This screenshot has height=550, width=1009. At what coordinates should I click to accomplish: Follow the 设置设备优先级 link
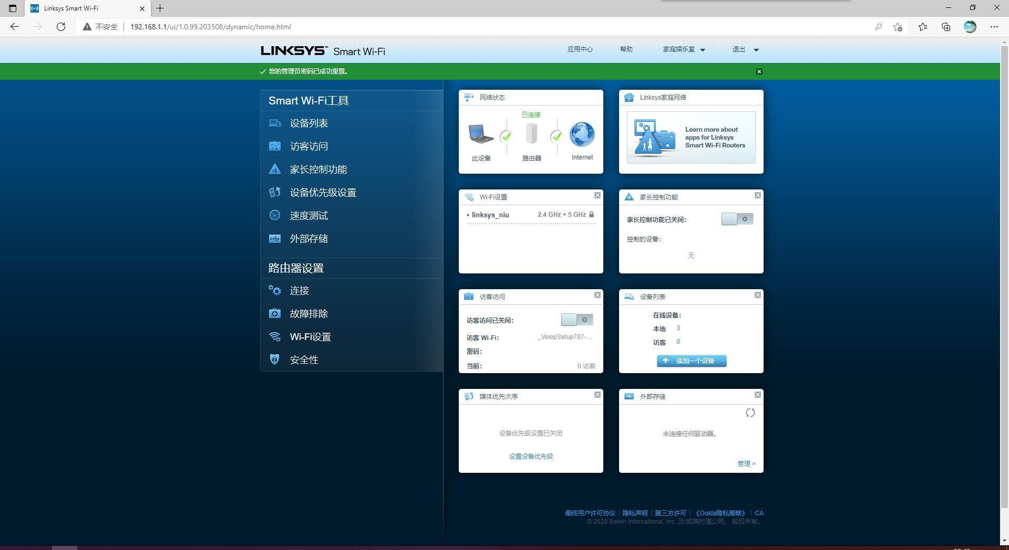point(531,457)
